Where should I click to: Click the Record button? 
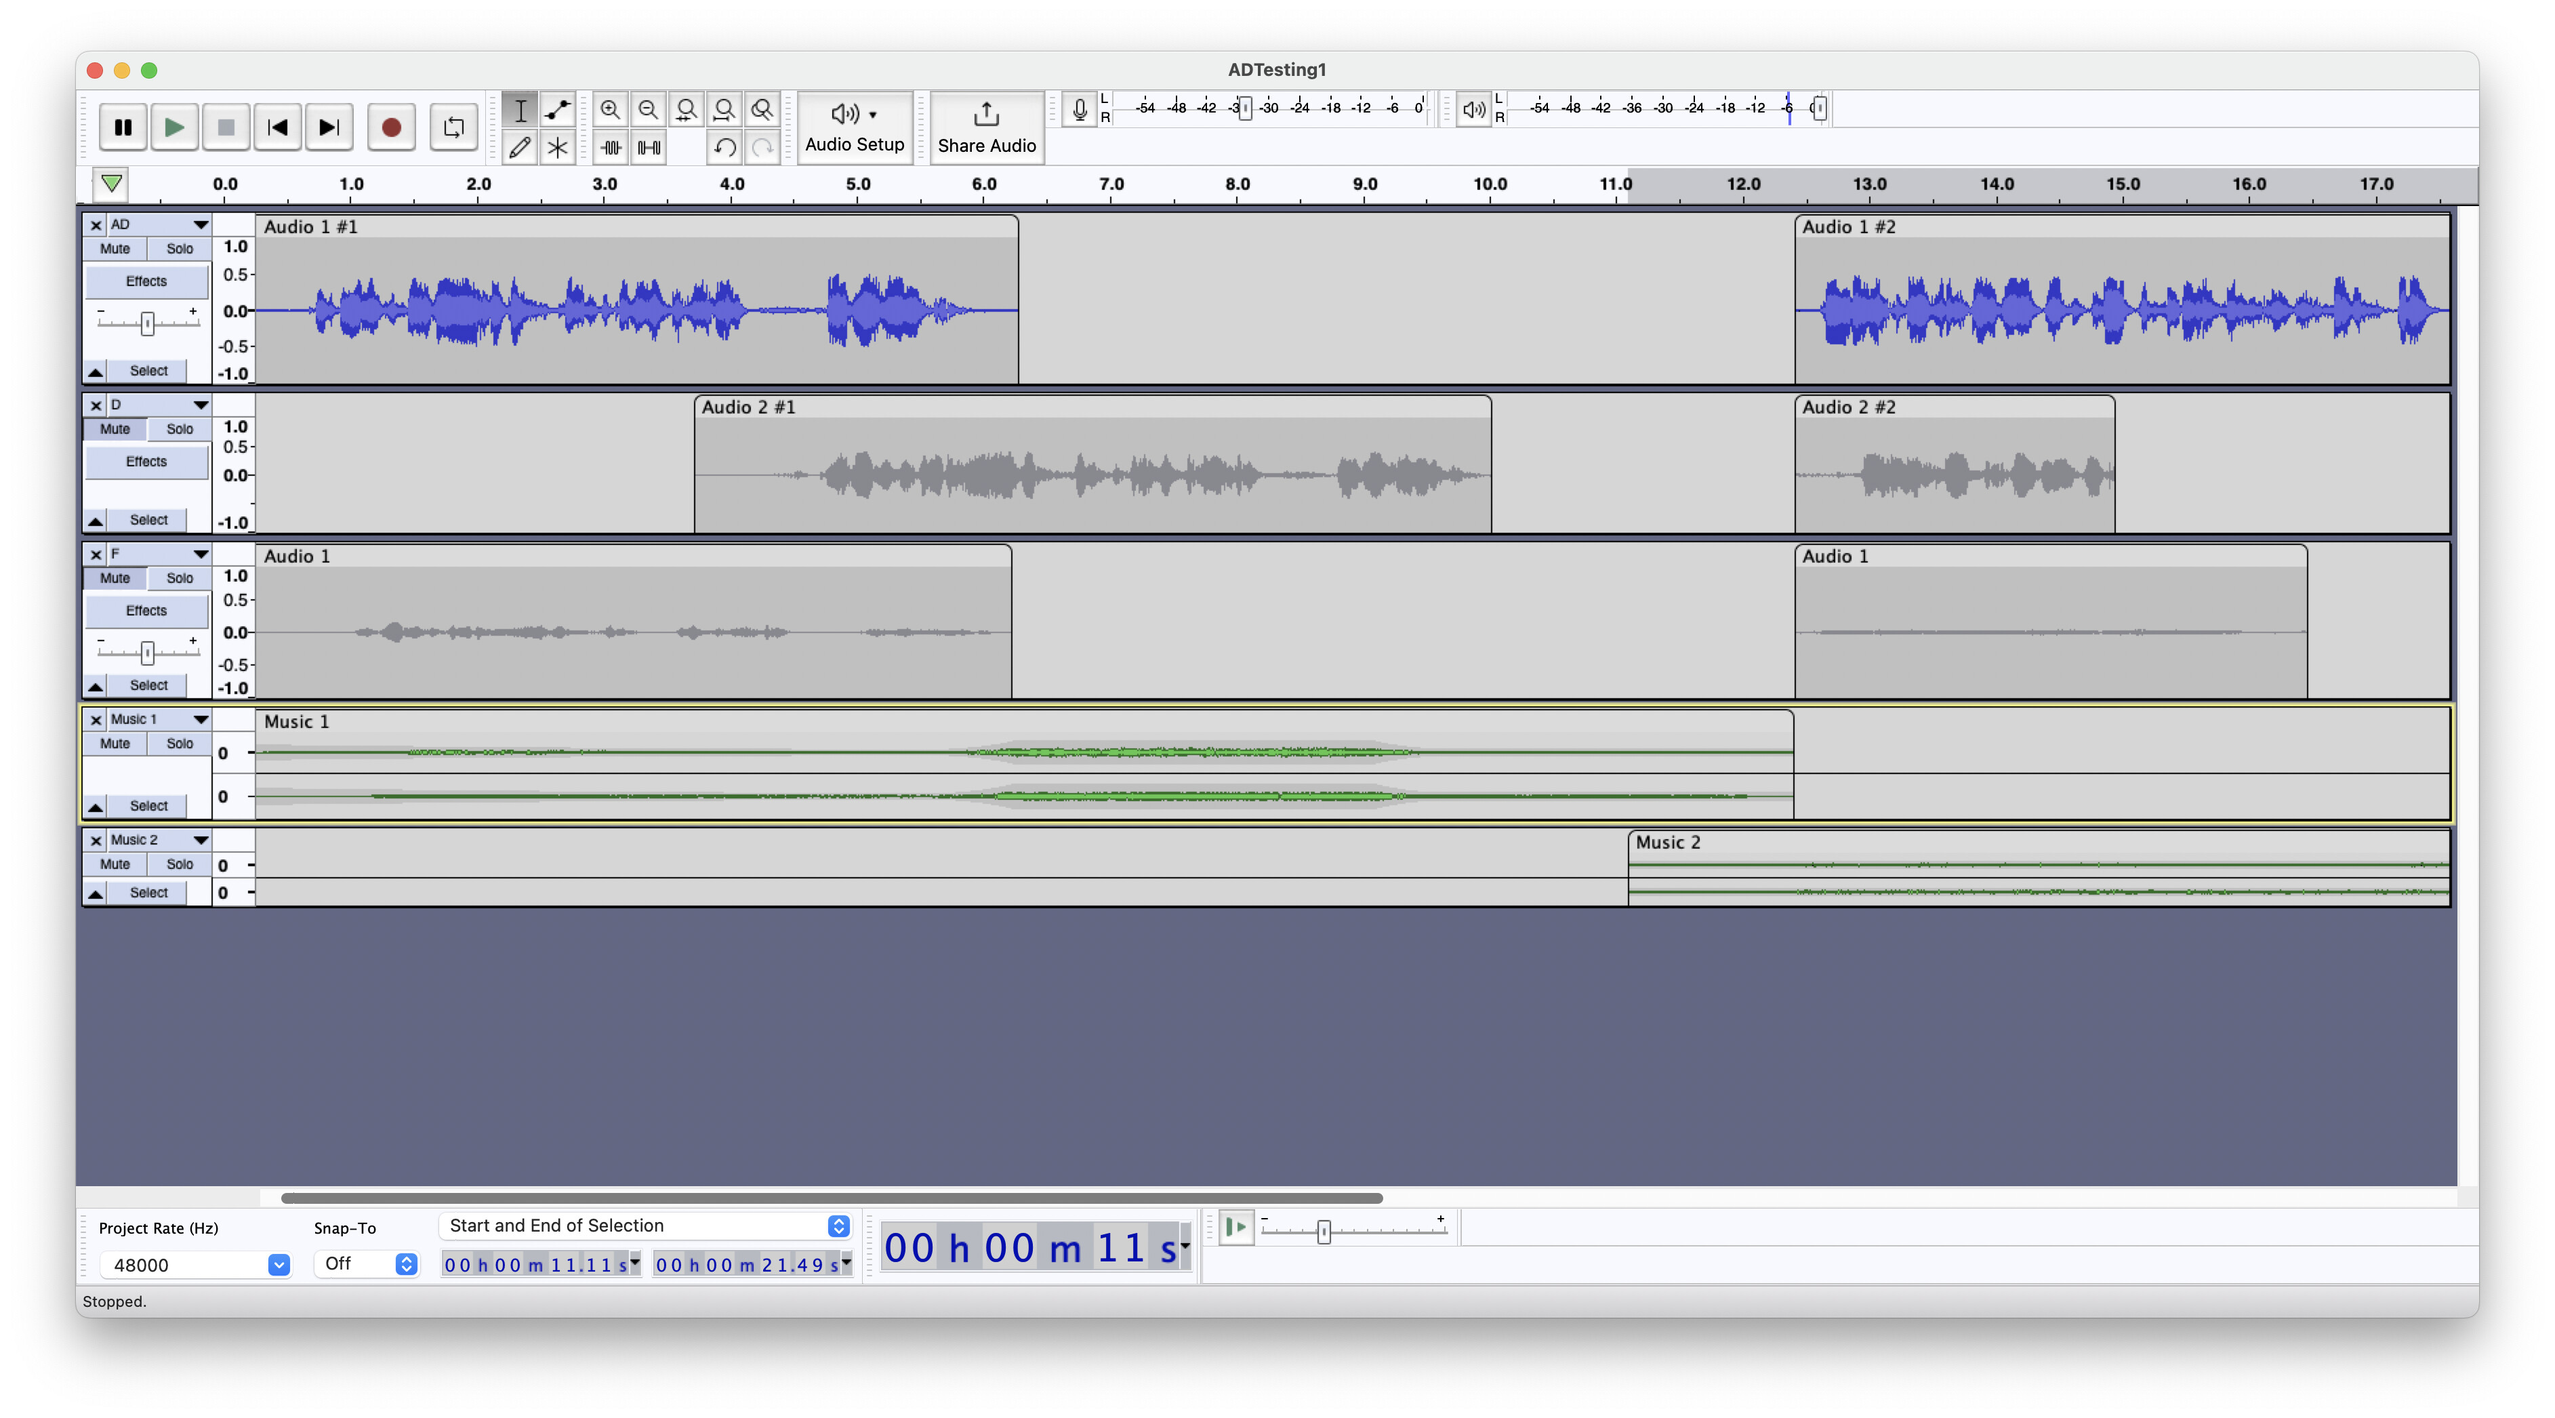tap(391, 127)
